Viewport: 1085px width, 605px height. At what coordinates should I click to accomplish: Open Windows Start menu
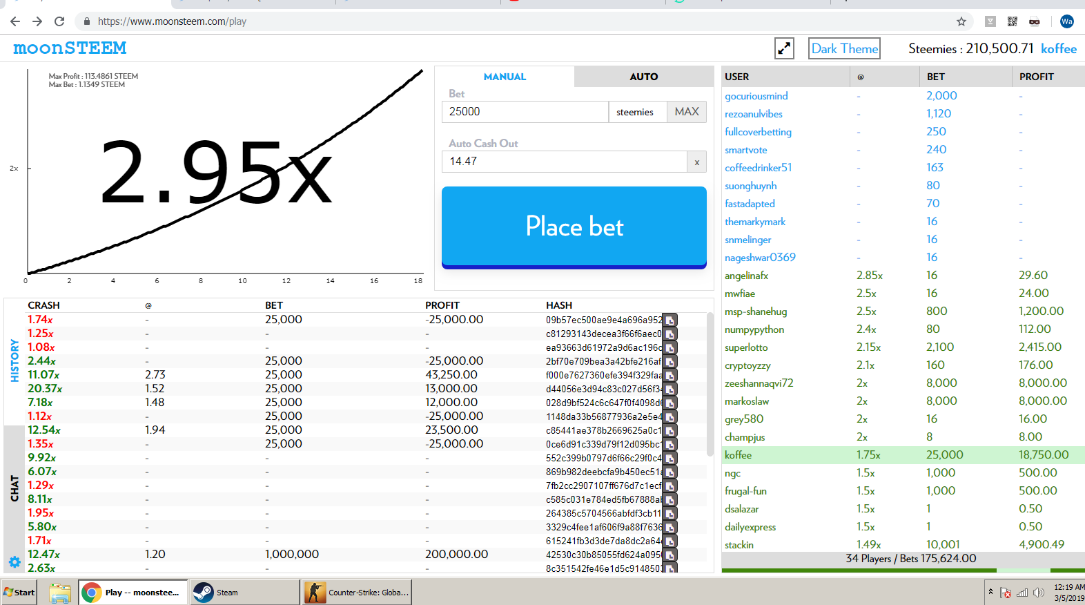[19, 593]
